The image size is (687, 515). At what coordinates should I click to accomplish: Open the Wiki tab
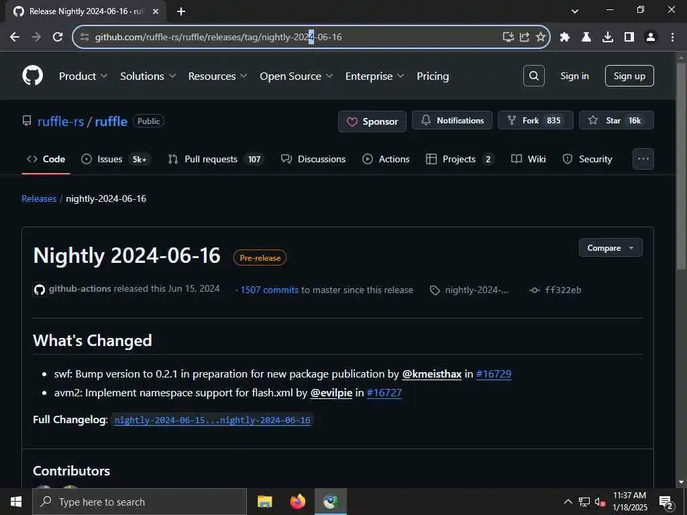pos(529,159)
